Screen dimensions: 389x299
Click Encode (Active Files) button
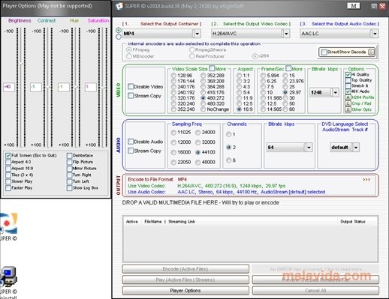pyautogui.click(x=185, y=269)
